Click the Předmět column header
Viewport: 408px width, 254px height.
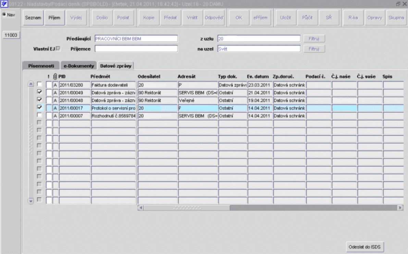tap(100, 76)
